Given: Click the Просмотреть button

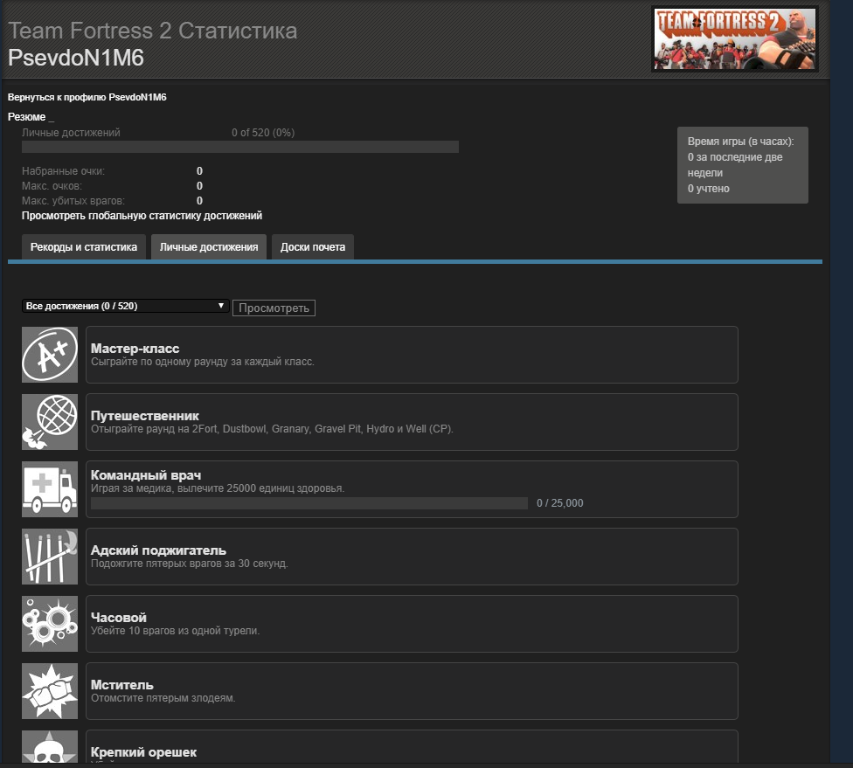Looking at the screenshot, I should (x=274, y=308).
